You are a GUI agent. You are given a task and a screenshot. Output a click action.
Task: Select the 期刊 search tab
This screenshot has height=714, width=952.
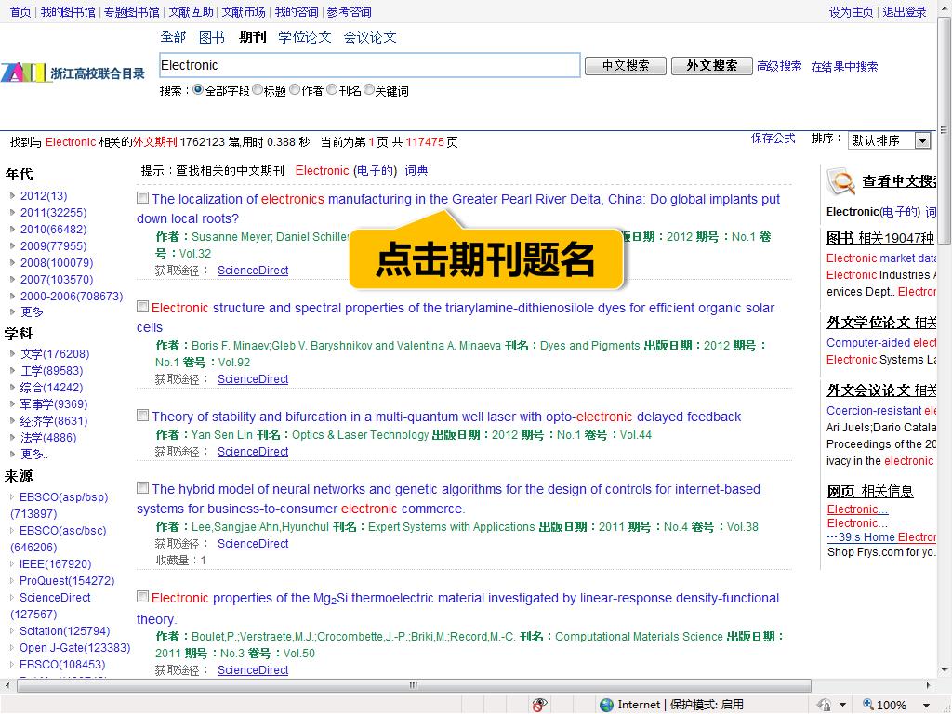(x=252, y=37)
